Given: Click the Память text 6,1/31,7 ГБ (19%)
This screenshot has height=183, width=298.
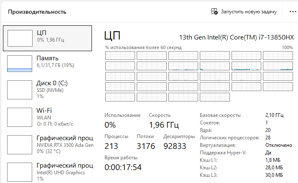Looking at the screenshot, I should [x=55, y=65].
